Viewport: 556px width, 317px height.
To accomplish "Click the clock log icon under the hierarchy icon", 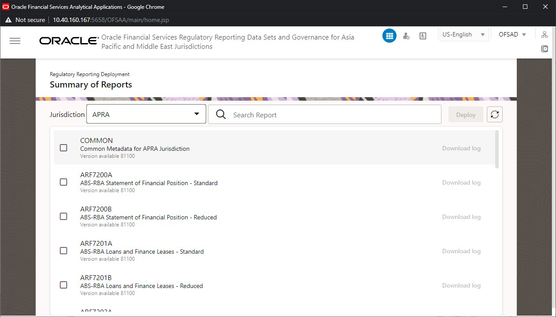I will (x=545, y=49).
